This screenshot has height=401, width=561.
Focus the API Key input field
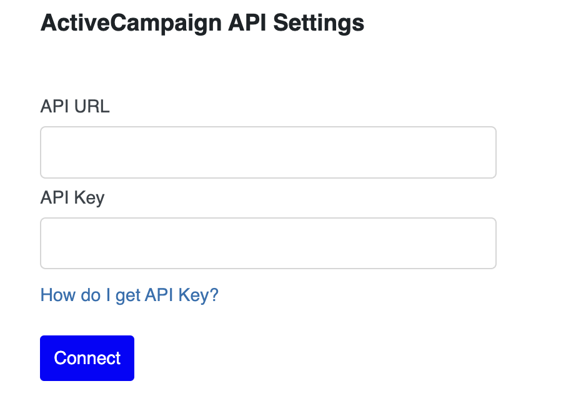pyautogui.click(x=268, y=243)
